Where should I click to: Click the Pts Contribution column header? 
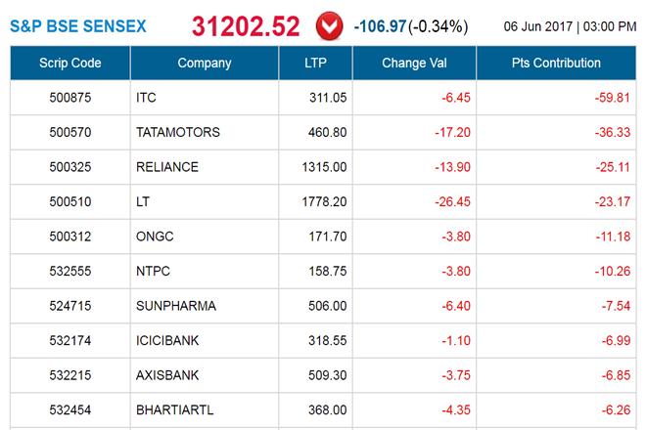coord(556,64)
